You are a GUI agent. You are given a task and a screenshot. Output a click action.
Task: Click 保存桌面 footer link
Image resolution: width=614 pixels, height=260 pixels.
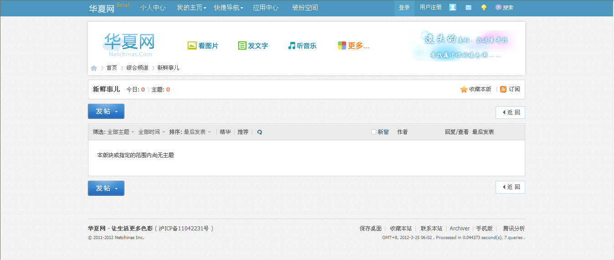(x=370, y=229)
